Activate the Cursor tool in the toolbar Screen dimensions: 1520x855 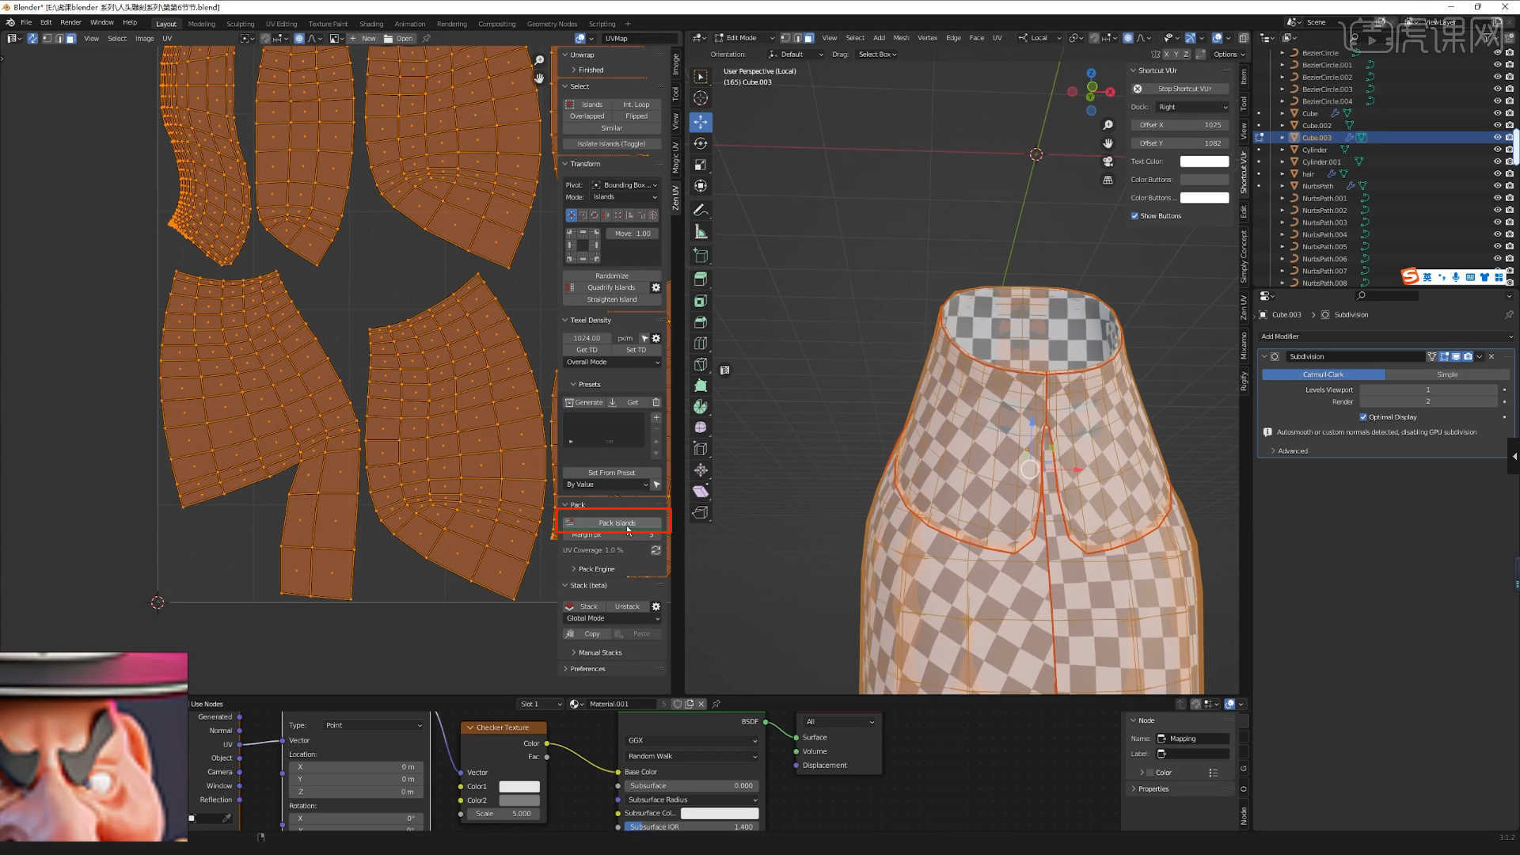701,98
